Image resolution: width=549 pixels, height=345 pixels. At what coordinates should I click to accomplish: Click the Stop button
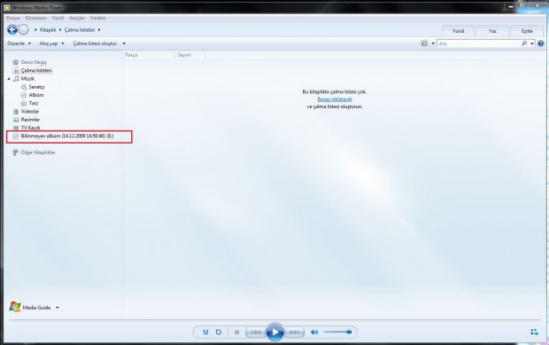[236, 332]
